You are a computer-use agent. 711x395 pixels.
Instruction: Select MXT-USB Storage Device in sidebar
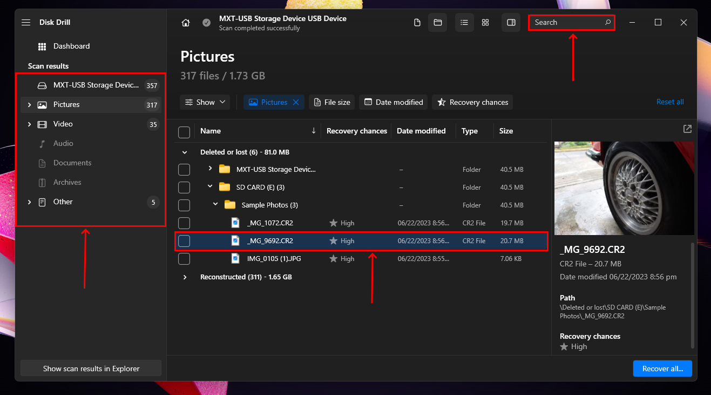click(91, 85)
